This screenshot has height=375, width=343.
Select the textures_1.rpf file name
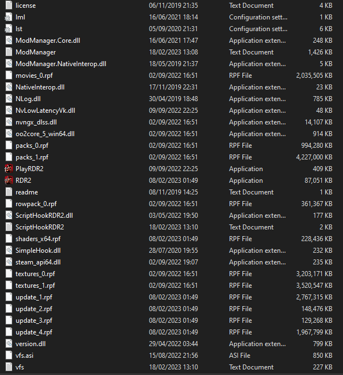point(35,286)
